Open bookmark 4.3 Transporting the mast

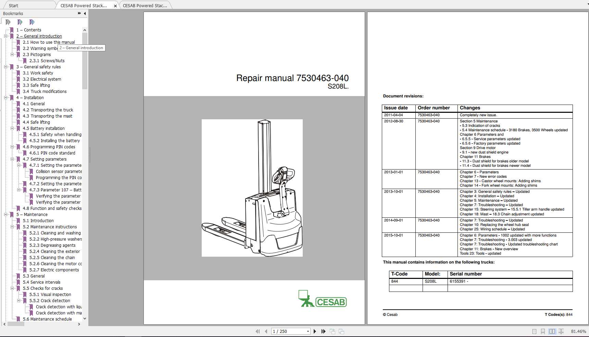click(x=48, y=116)
